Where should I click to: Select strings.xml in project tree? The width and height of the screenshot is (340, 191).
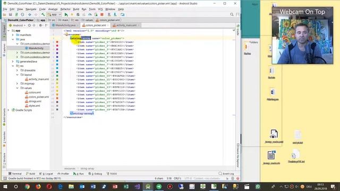tap(33, 101)
